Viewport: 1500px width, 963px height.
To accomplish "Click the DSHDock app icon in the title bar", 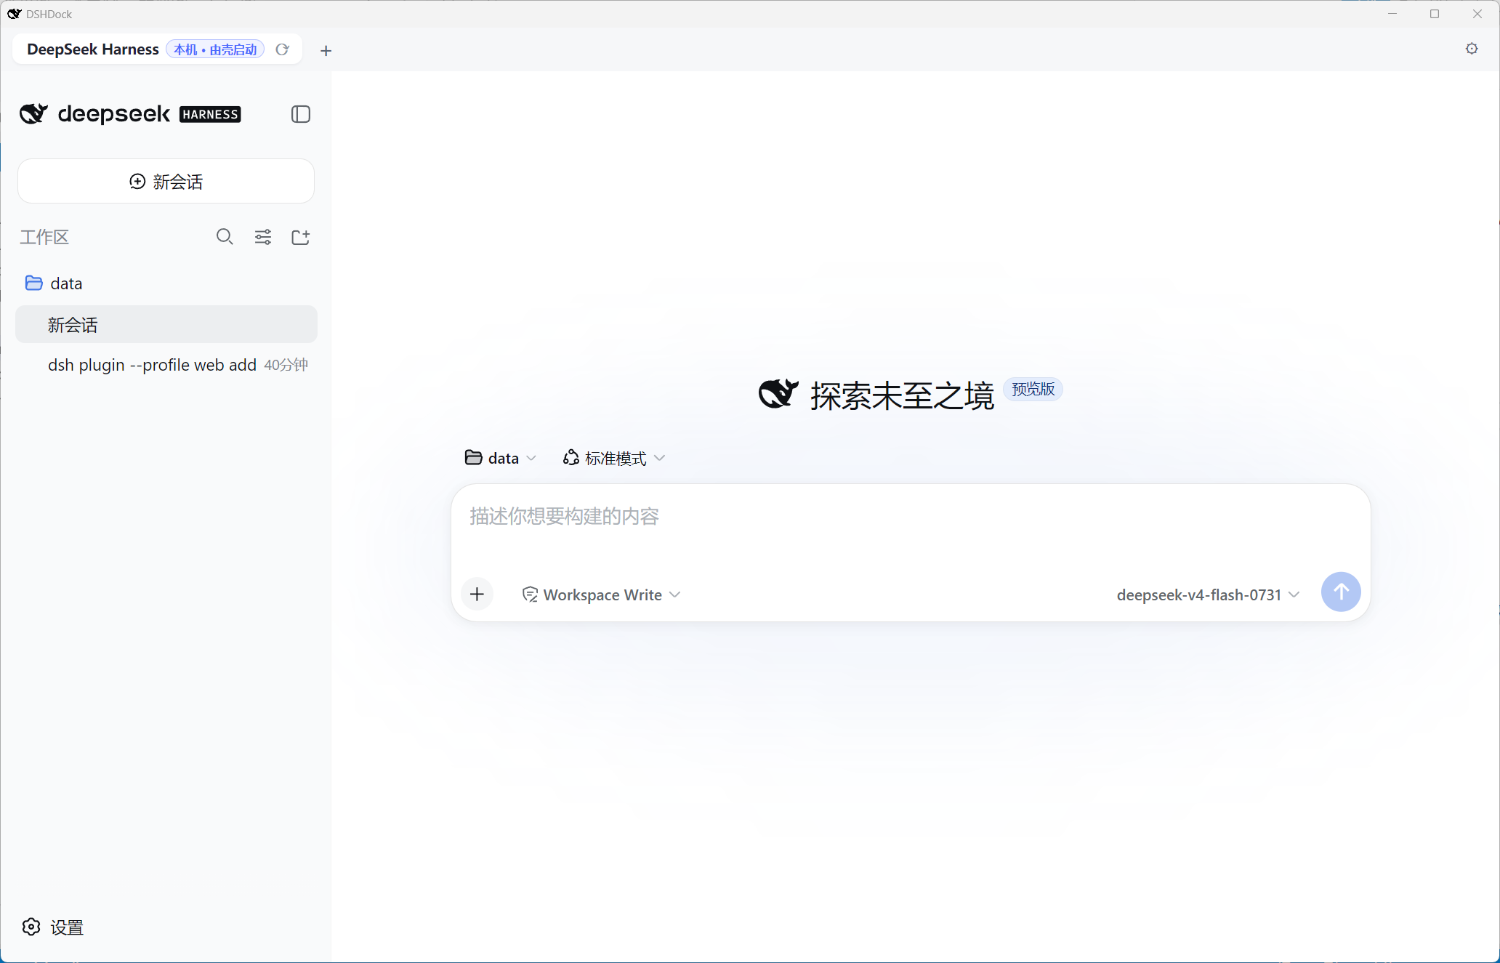I will tap(14, 14).
